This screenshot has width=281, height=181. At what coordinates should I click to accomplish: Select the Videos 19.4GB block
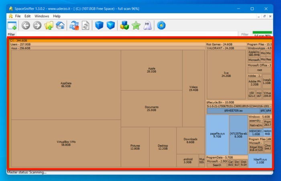click(x=193, y=88)
